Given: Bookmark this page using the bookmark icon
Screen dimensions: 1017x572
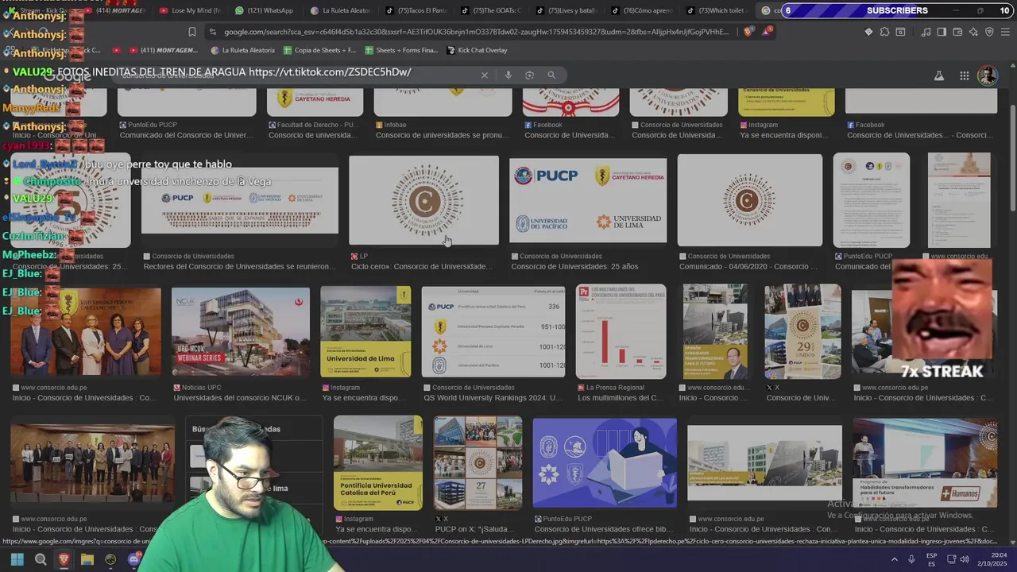Looking at the screenshot, I should click(x=191, y=32).
